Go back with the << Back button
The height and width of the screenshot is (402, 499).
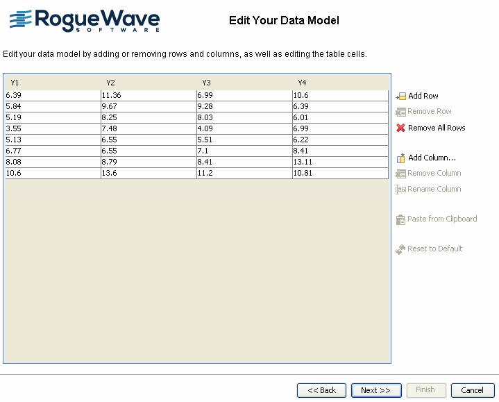click(x=321, y=390)
